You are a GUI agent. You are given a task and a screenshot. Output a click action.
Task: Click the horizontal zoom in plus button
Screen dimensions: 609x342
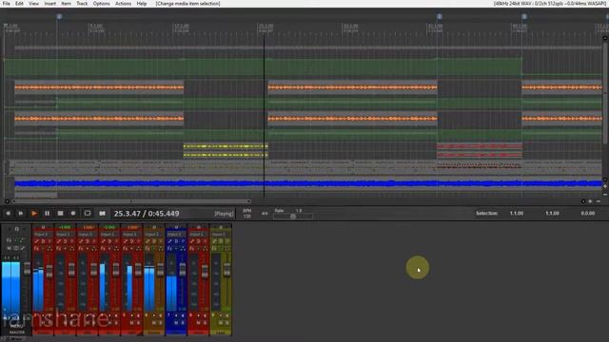pos(590,201)
